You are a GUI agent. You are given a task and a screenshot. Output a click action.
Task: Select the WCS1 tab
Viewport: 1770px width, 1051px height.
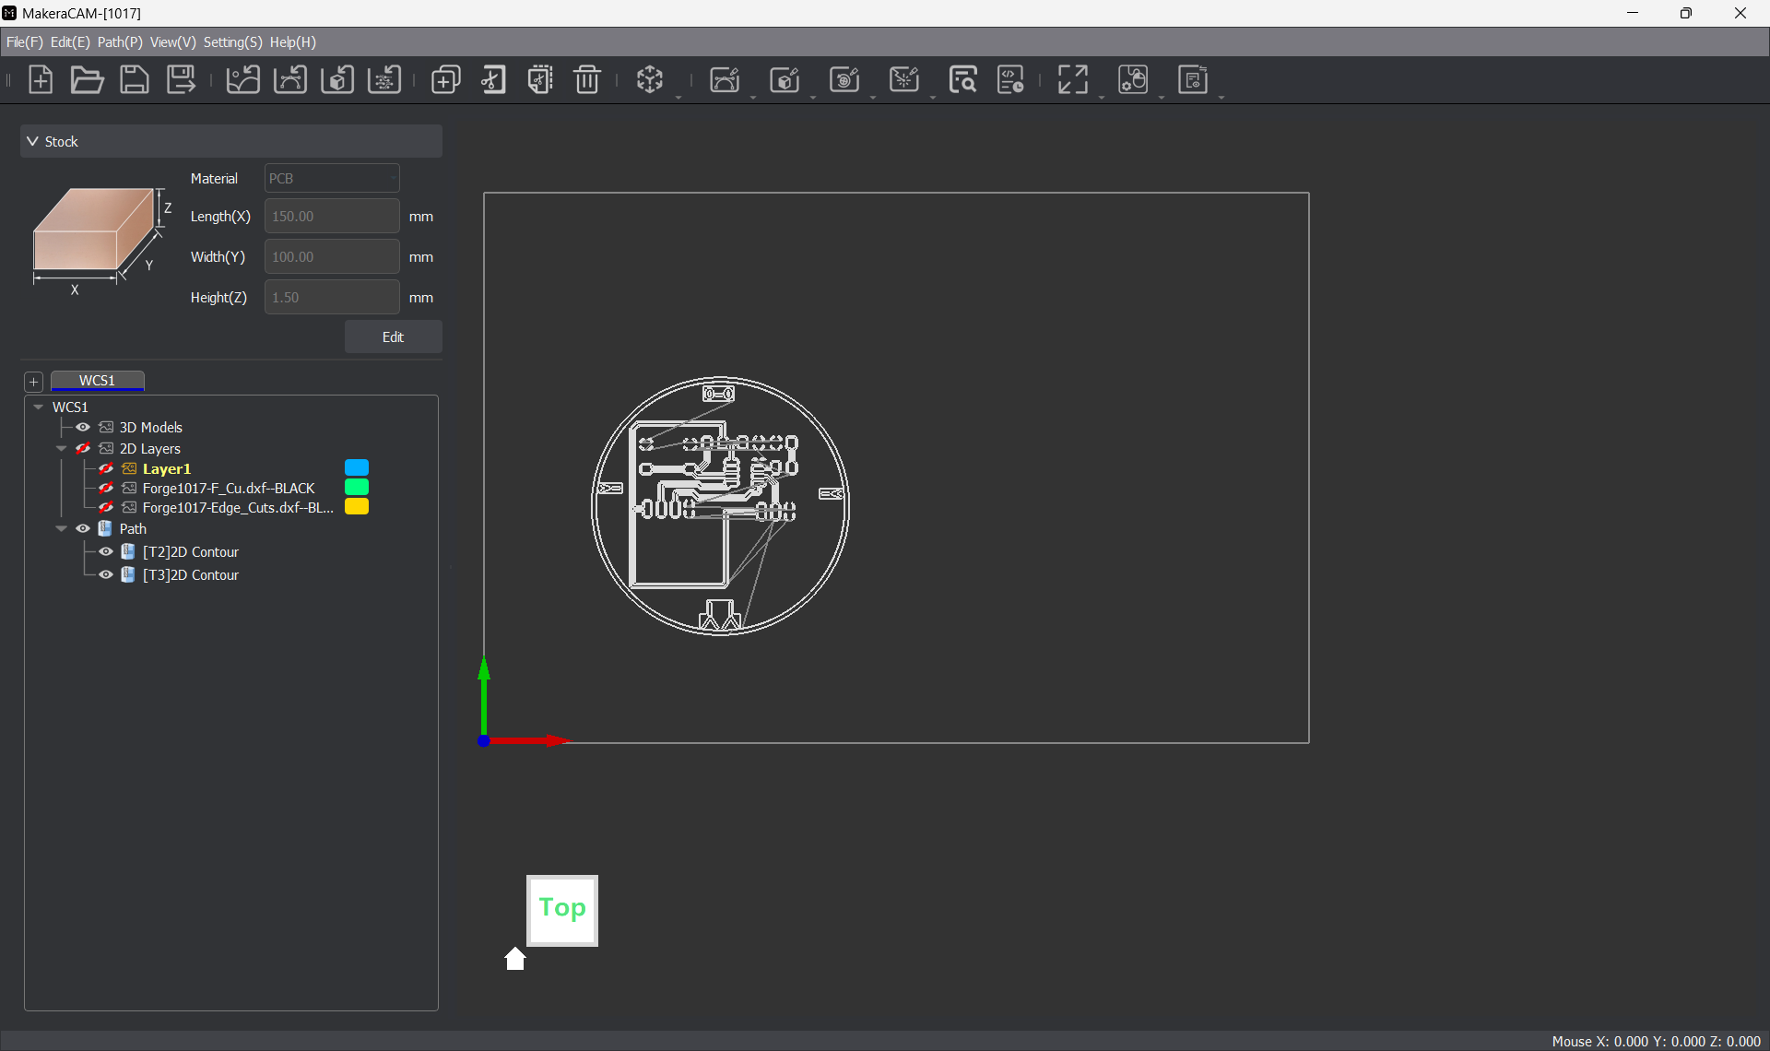pos(97,380)
